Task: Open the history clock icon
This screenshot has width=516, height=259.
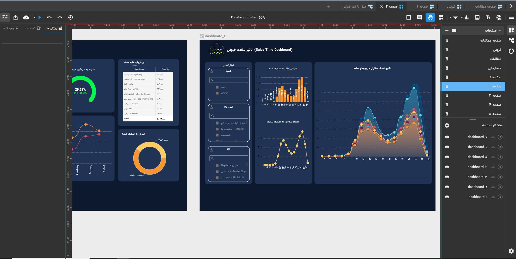Action: point(70,17)
